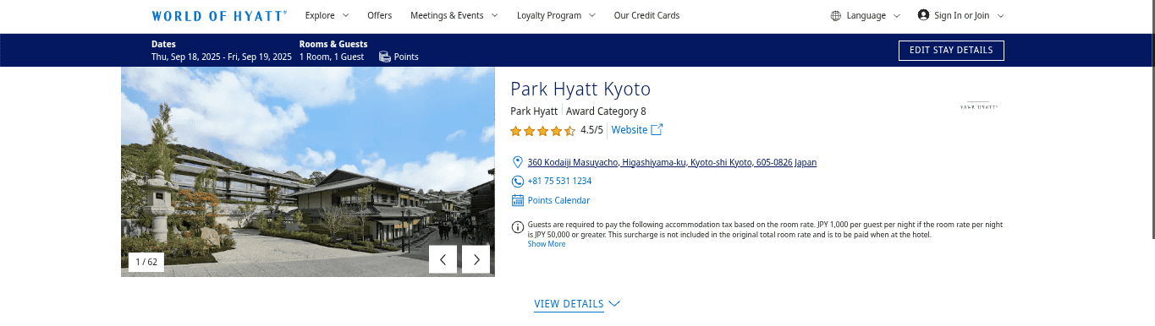Click the Edit Stay Details button

click(951, 51)
